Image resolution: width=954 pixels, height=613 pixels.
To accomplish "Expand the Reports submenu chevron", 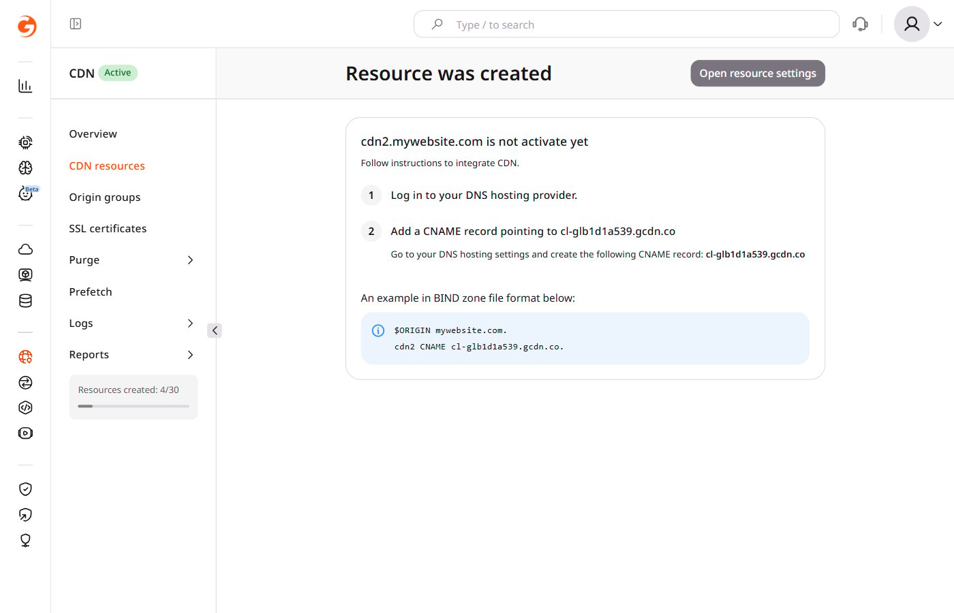I will click(190, 355).
